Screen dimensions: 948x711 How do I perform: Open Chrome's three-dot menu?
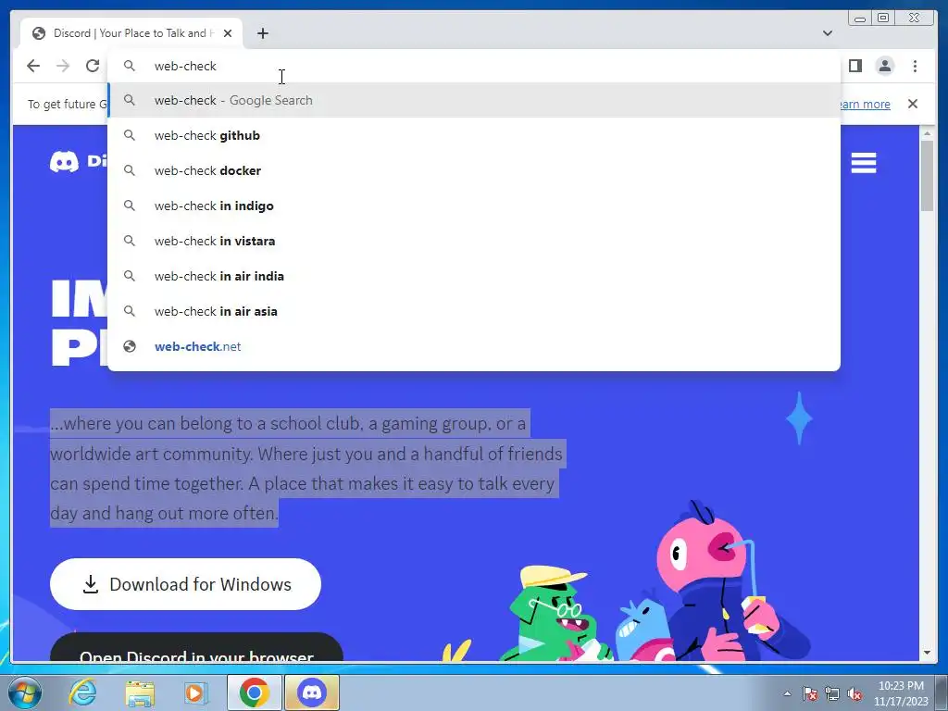coord(915,66)
